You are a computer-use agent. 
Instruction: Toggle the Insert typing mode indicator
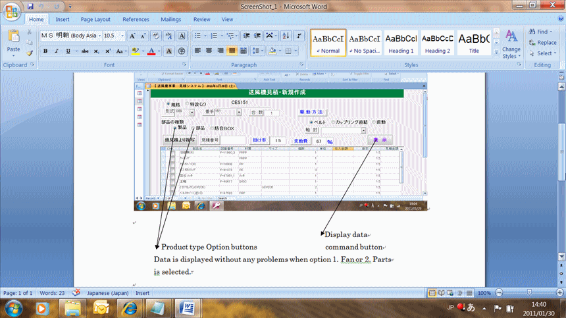point(142,293)
